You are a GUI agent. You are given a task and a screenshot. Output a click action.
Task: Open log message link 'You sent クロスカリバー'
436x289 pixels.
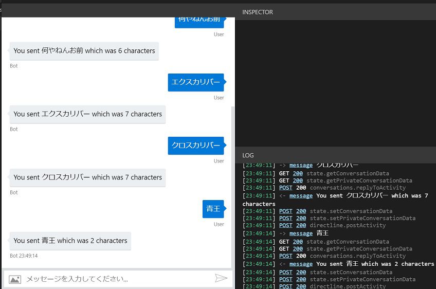click(x=301, y=196)
